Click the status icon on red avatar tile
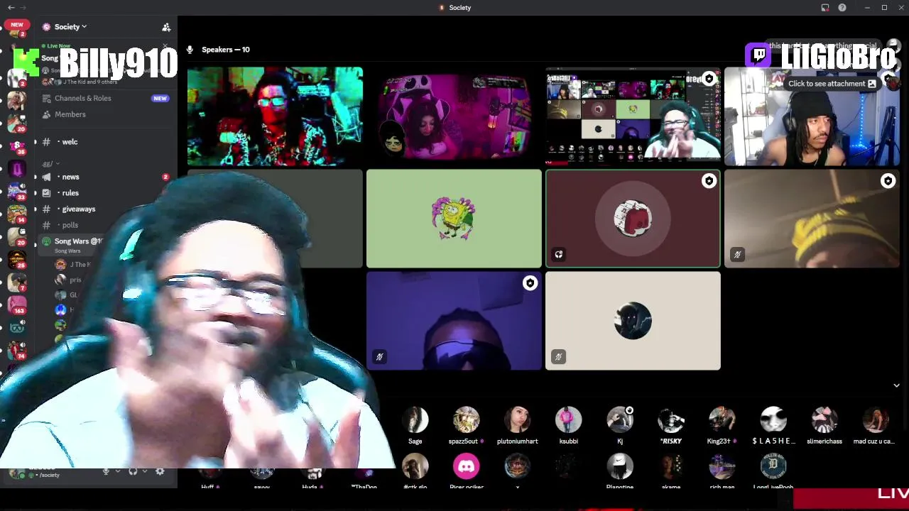Image resolution: width=909 pixels, height=511 pixels. (558, 254)
